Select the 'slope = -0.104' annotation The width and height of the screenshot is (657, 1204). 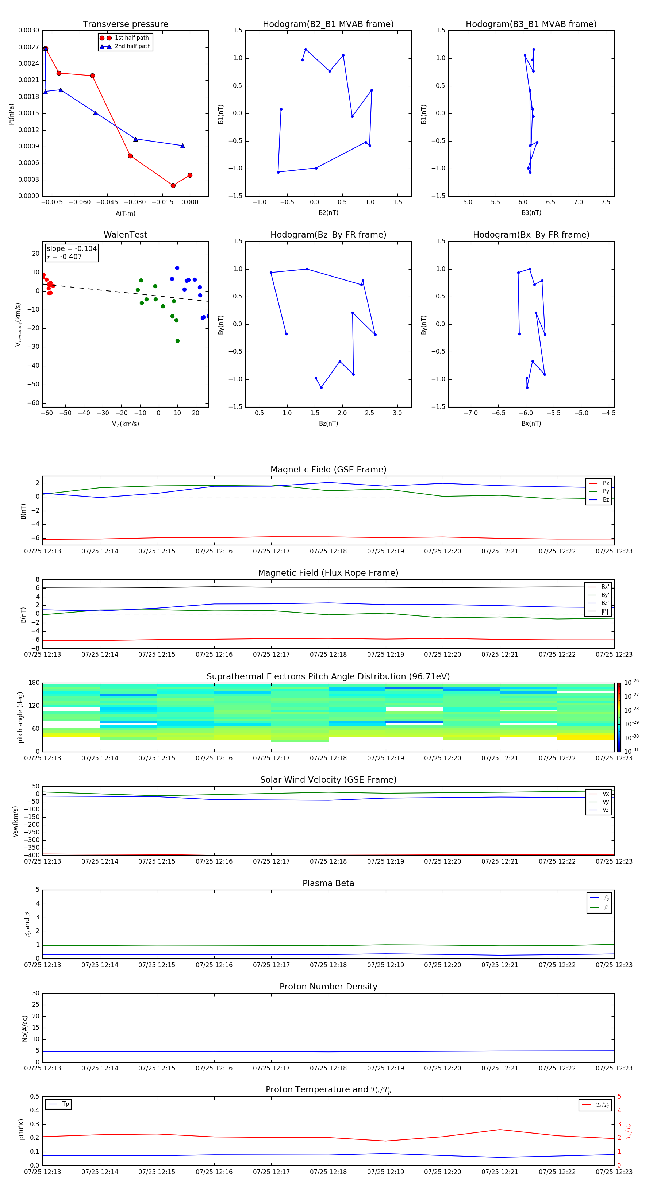[72, 249]
